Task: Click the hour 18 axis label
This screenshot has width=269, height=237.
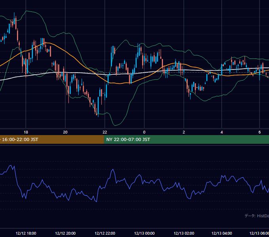Action: point(26,132)
